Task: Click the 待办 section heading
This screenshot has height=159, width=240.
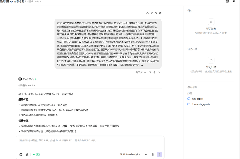Action: point(190,10)
